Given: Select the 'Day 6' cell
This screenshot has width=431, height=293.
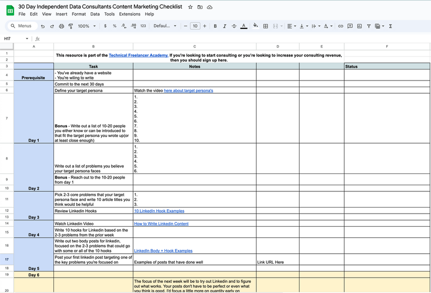Looking at the screenshot, I should (x=34, y=274).
